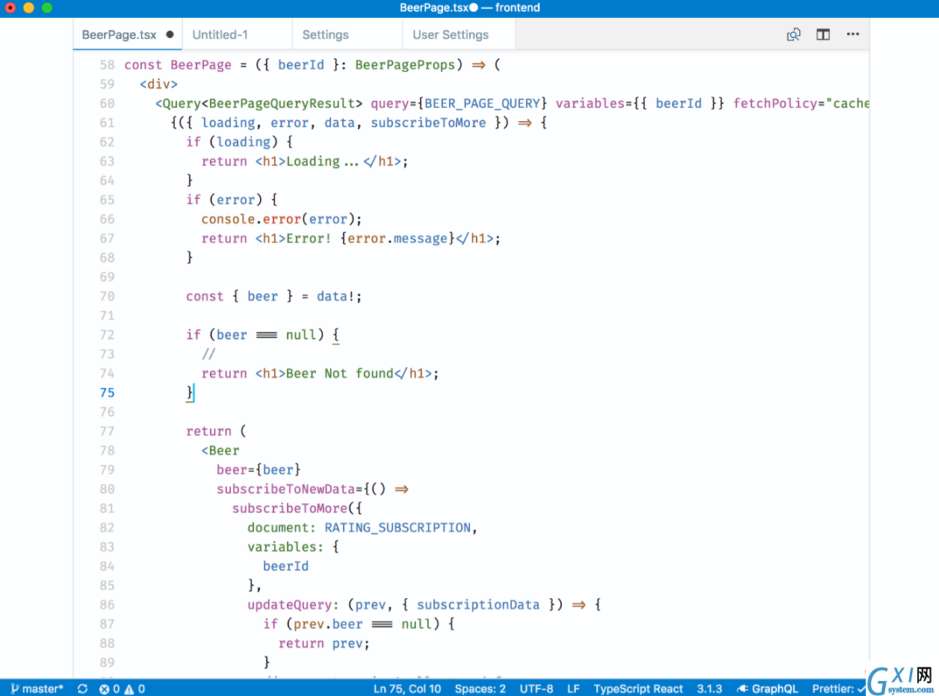Click the master* git branch in status bar
The width and height of the screenshot is (939, 696).
tap(37, 689)
